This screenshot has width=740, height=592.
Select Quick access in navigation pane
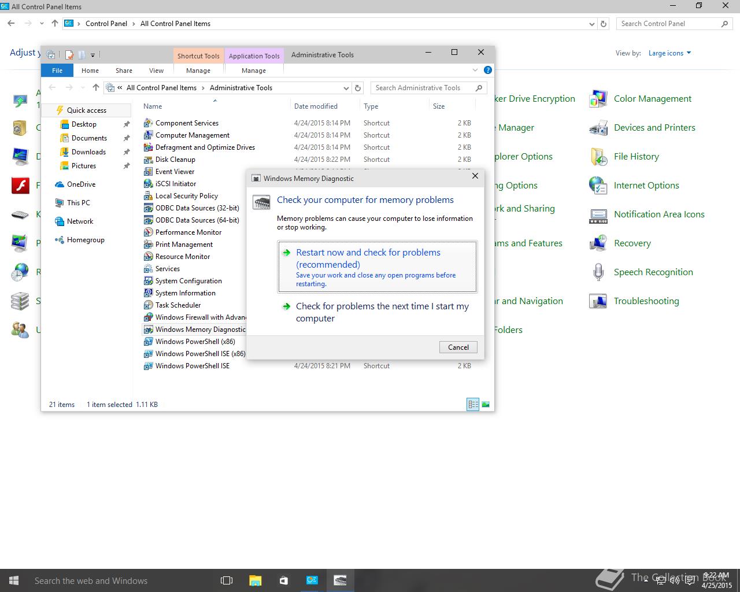pos(86,110)
